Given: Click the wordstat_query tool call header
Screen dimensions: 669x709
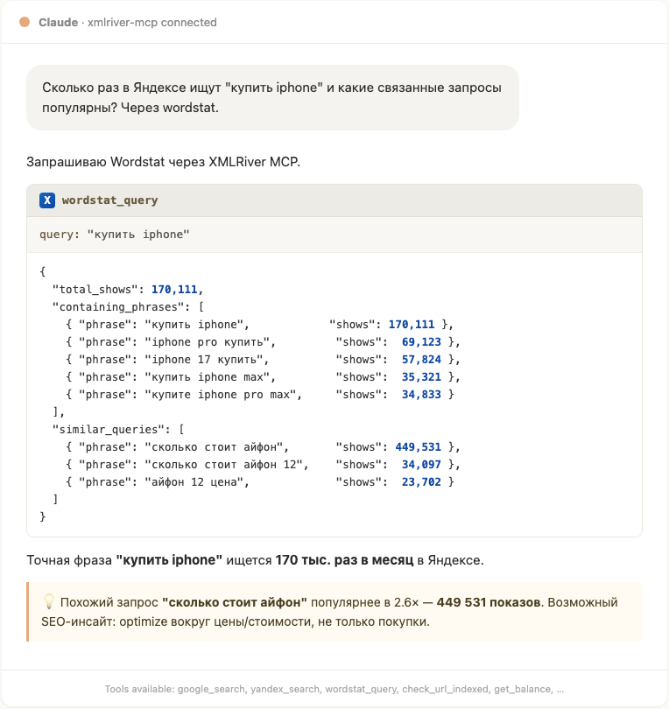Looking at the screenshot, I should pos(334,200).
